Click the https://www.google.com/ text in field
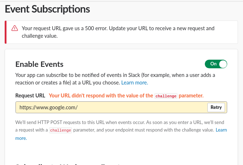The height and width of the screenshot is (165, 243). [49, 107]
